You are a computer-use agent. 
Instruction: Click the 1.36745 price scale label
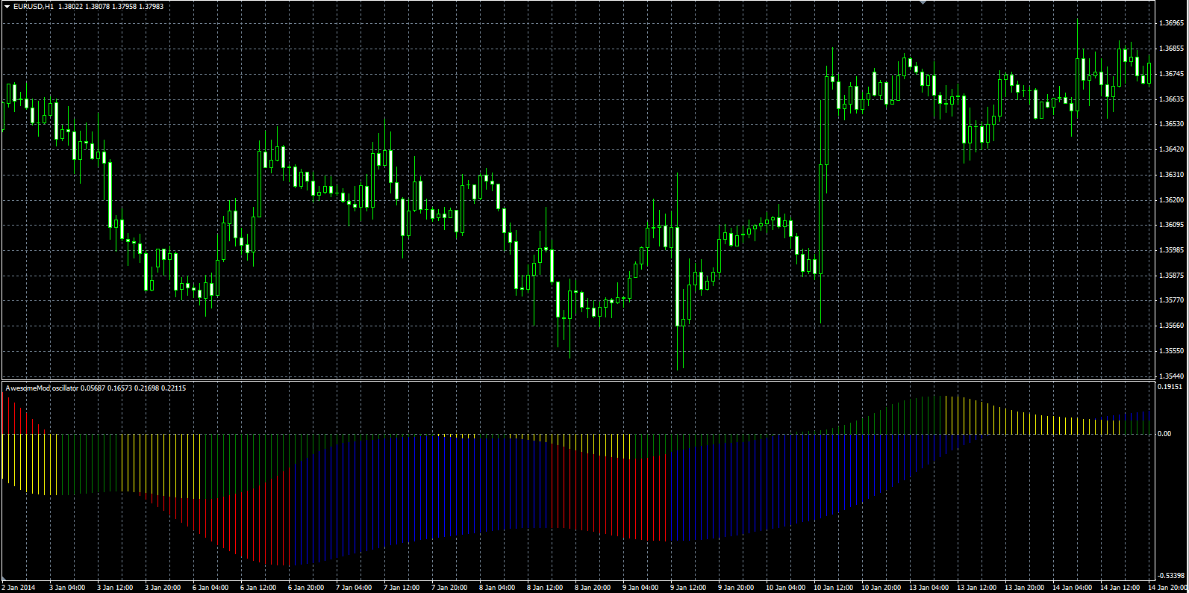1171,74
